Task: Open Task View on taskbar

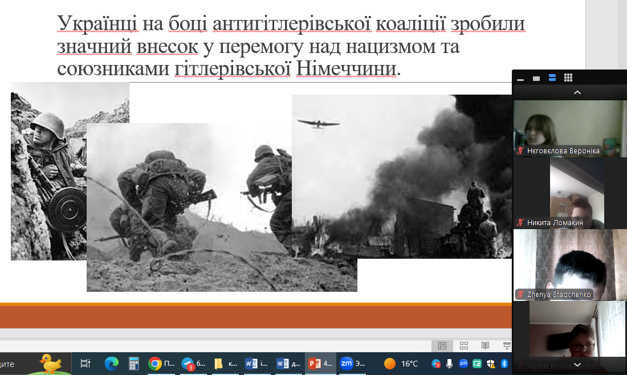Action: (x=85, y=364)
